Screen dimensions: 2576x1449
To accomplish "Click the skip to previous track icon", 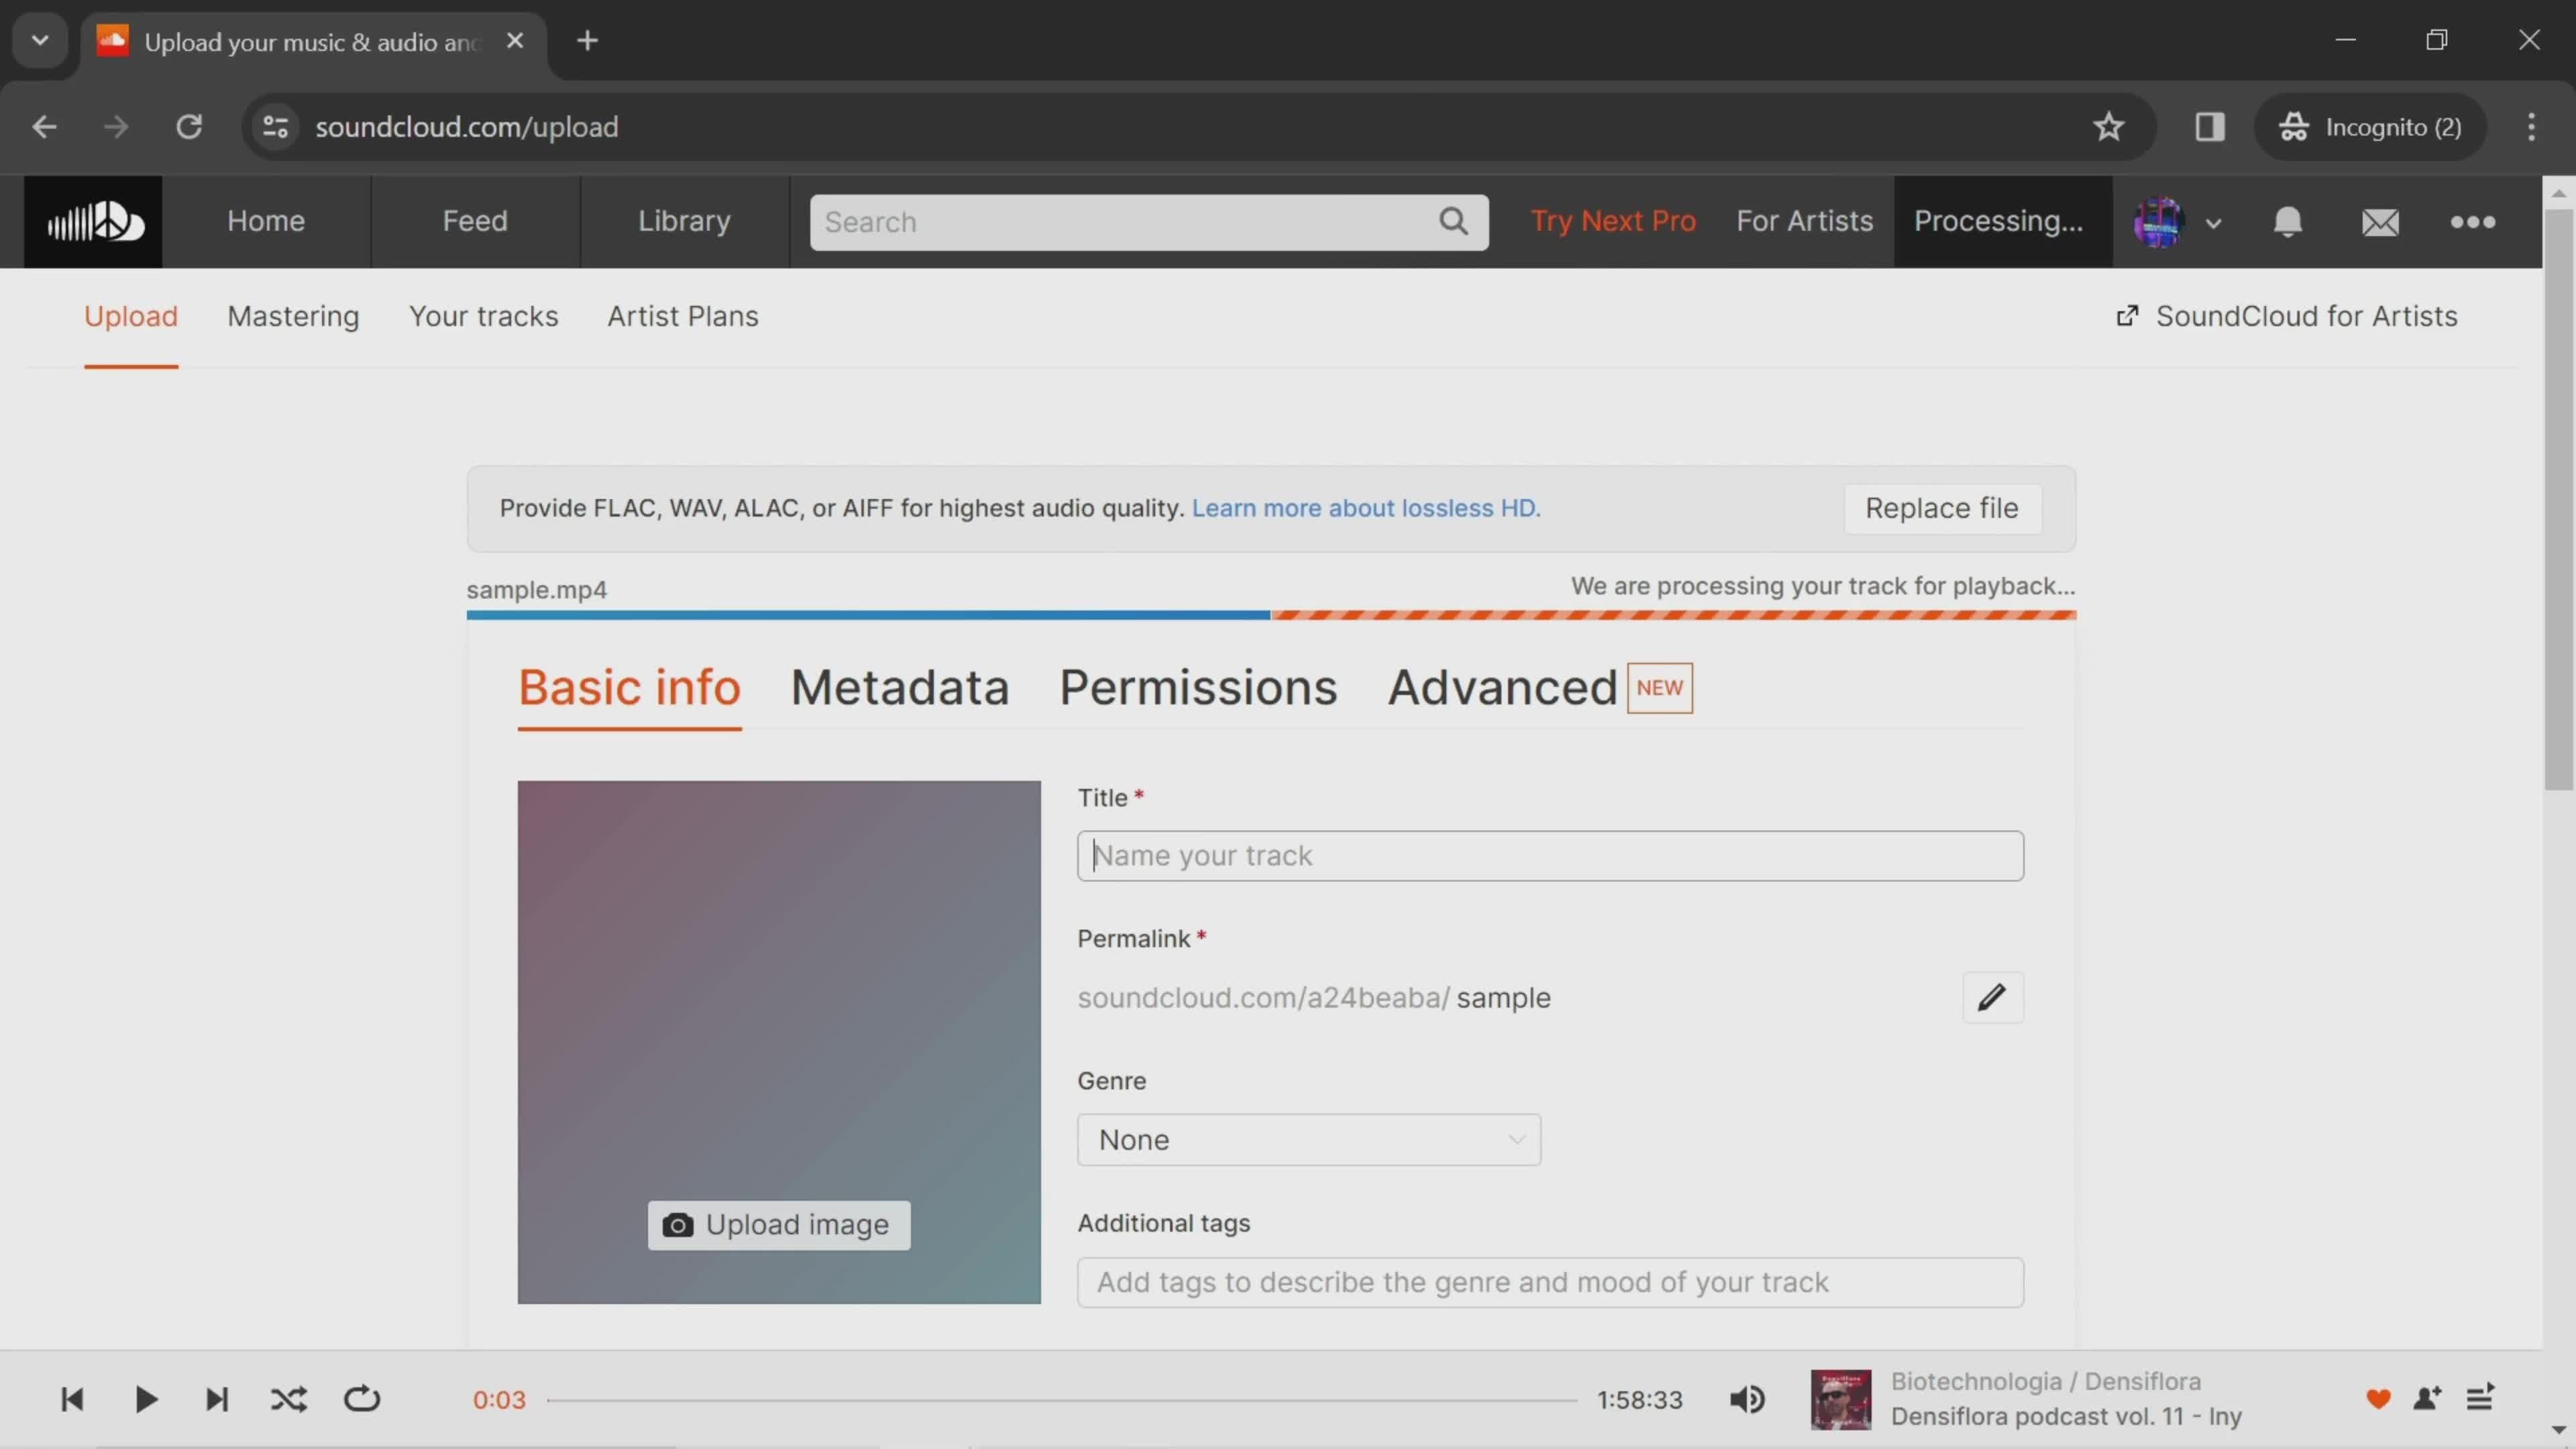I will pyautogui.click(x=70, y=1399).
